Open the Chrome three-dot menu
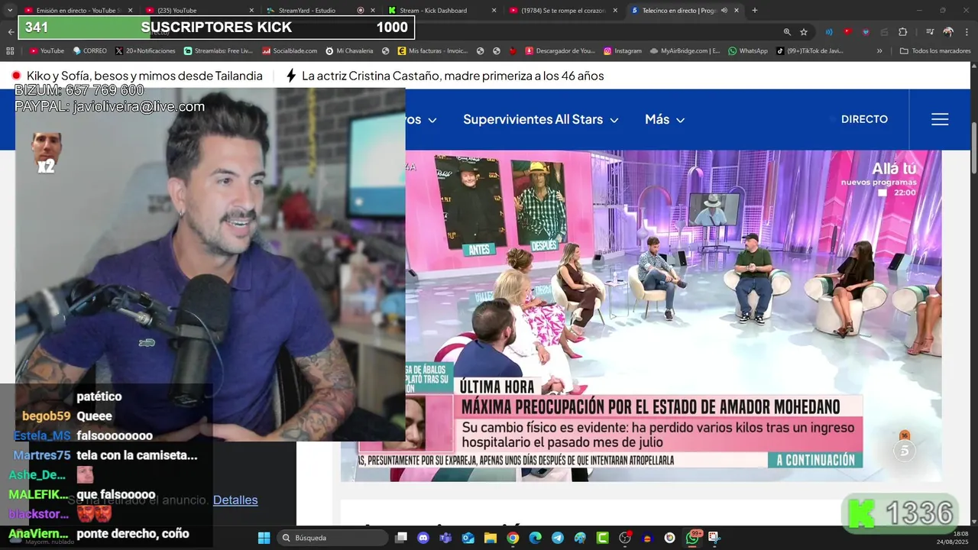 [965, 32]
